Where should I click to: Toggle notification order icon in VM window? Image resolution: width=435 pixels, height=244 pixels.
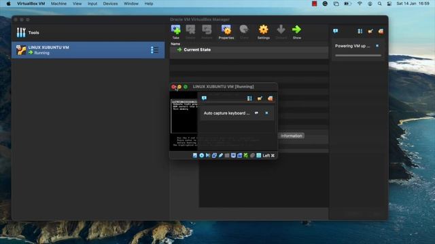coord(249,98)
